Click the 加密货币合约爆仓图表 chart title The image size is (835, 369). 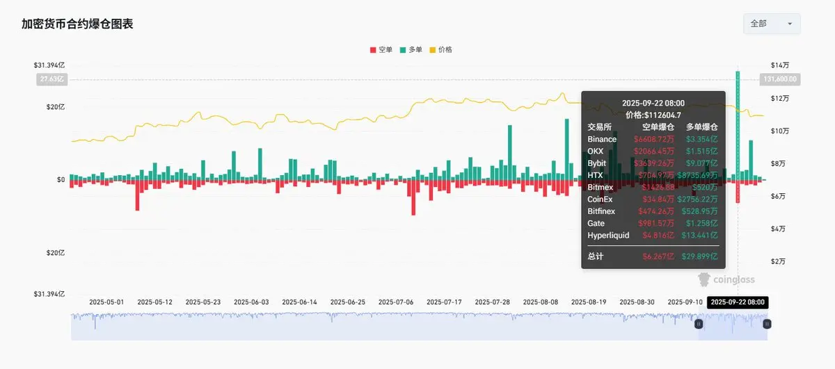77,24
